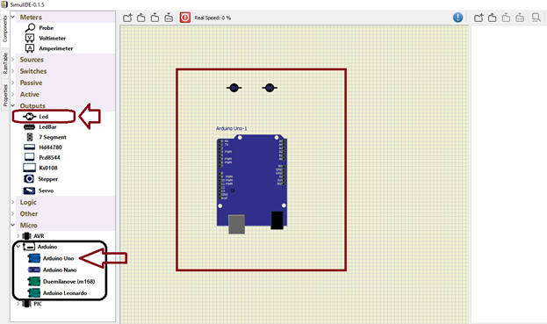Click new file icon in editor toolbar
The height and width of the screenshot is (324, 547).
(479, 18)
